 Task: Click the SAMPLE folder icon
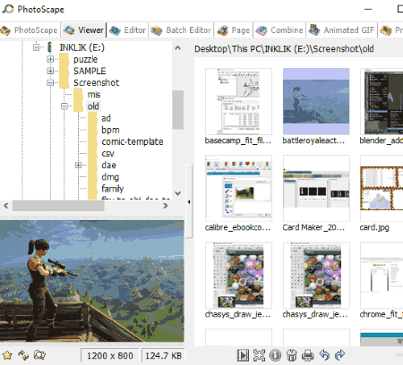[x=64, y=71]
